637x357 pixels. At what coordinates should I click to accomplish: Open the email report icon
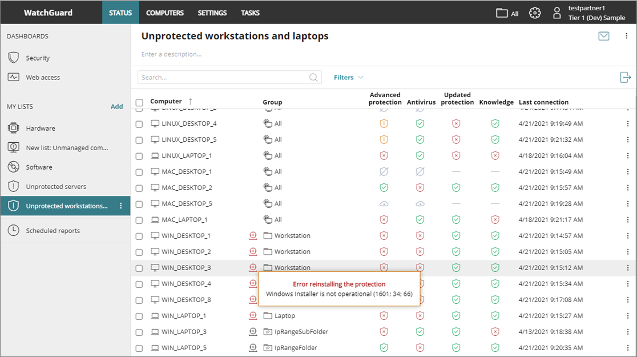(x=604, y=35)
